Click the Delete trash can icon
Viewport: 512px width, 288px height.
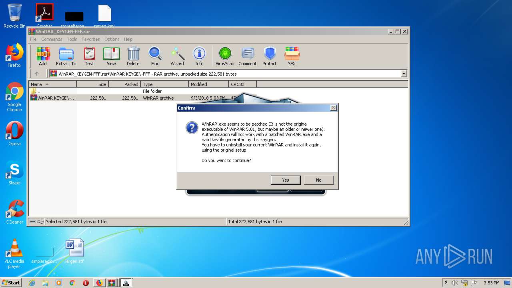133,56
